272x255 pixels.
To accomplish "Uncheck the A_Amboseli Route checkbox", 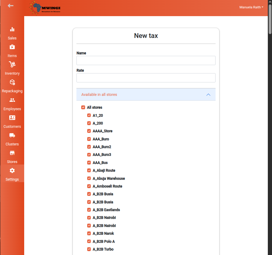I will 89,186.
